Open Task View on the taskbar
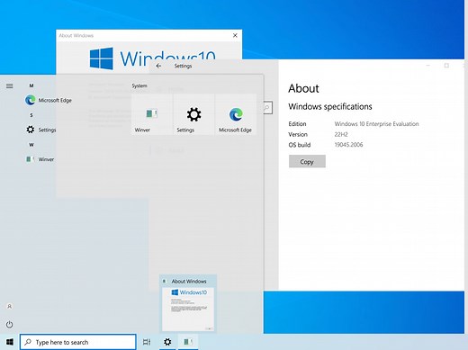This screenshot has width=468, height=350. [147, 342]
